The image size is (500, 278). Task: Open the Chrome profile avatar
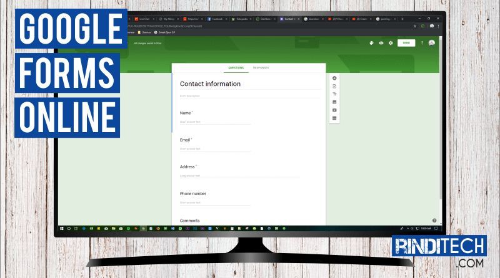[x=431, y=26]
